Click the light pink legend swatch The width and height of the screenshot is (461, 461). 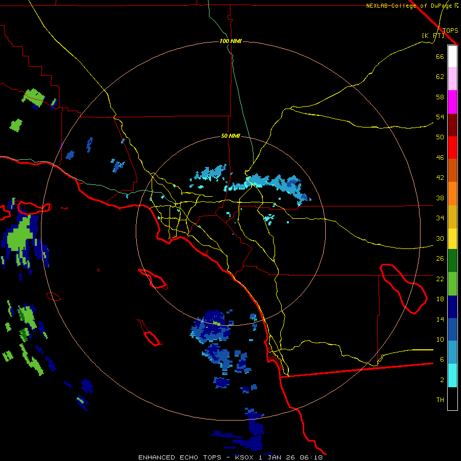coord(452,78)
